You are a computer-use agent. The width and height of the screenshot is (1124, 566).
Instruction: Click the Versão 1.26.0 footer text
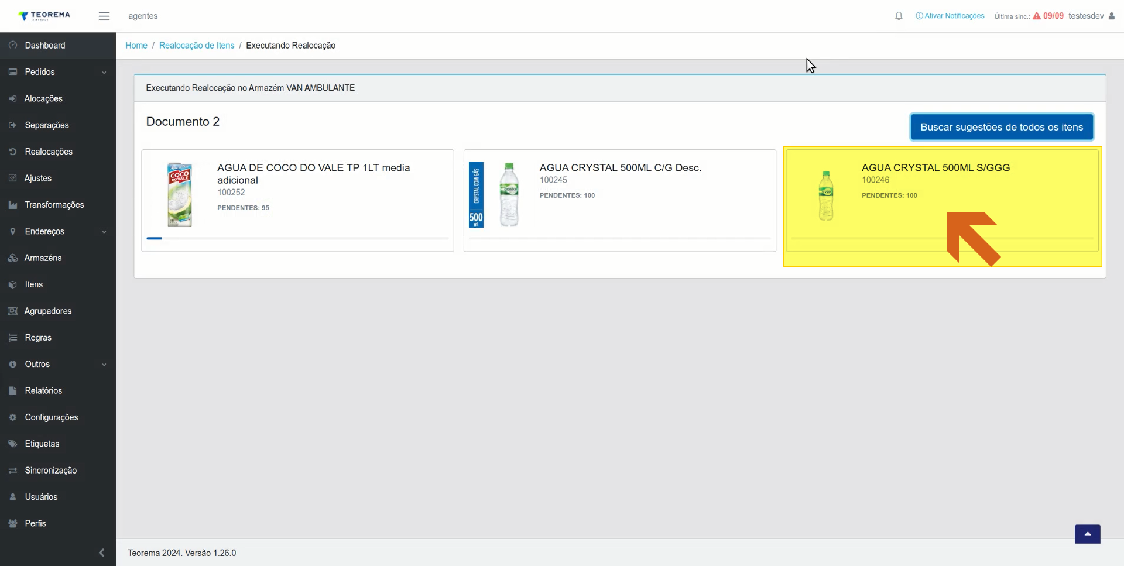coord(210,553)
